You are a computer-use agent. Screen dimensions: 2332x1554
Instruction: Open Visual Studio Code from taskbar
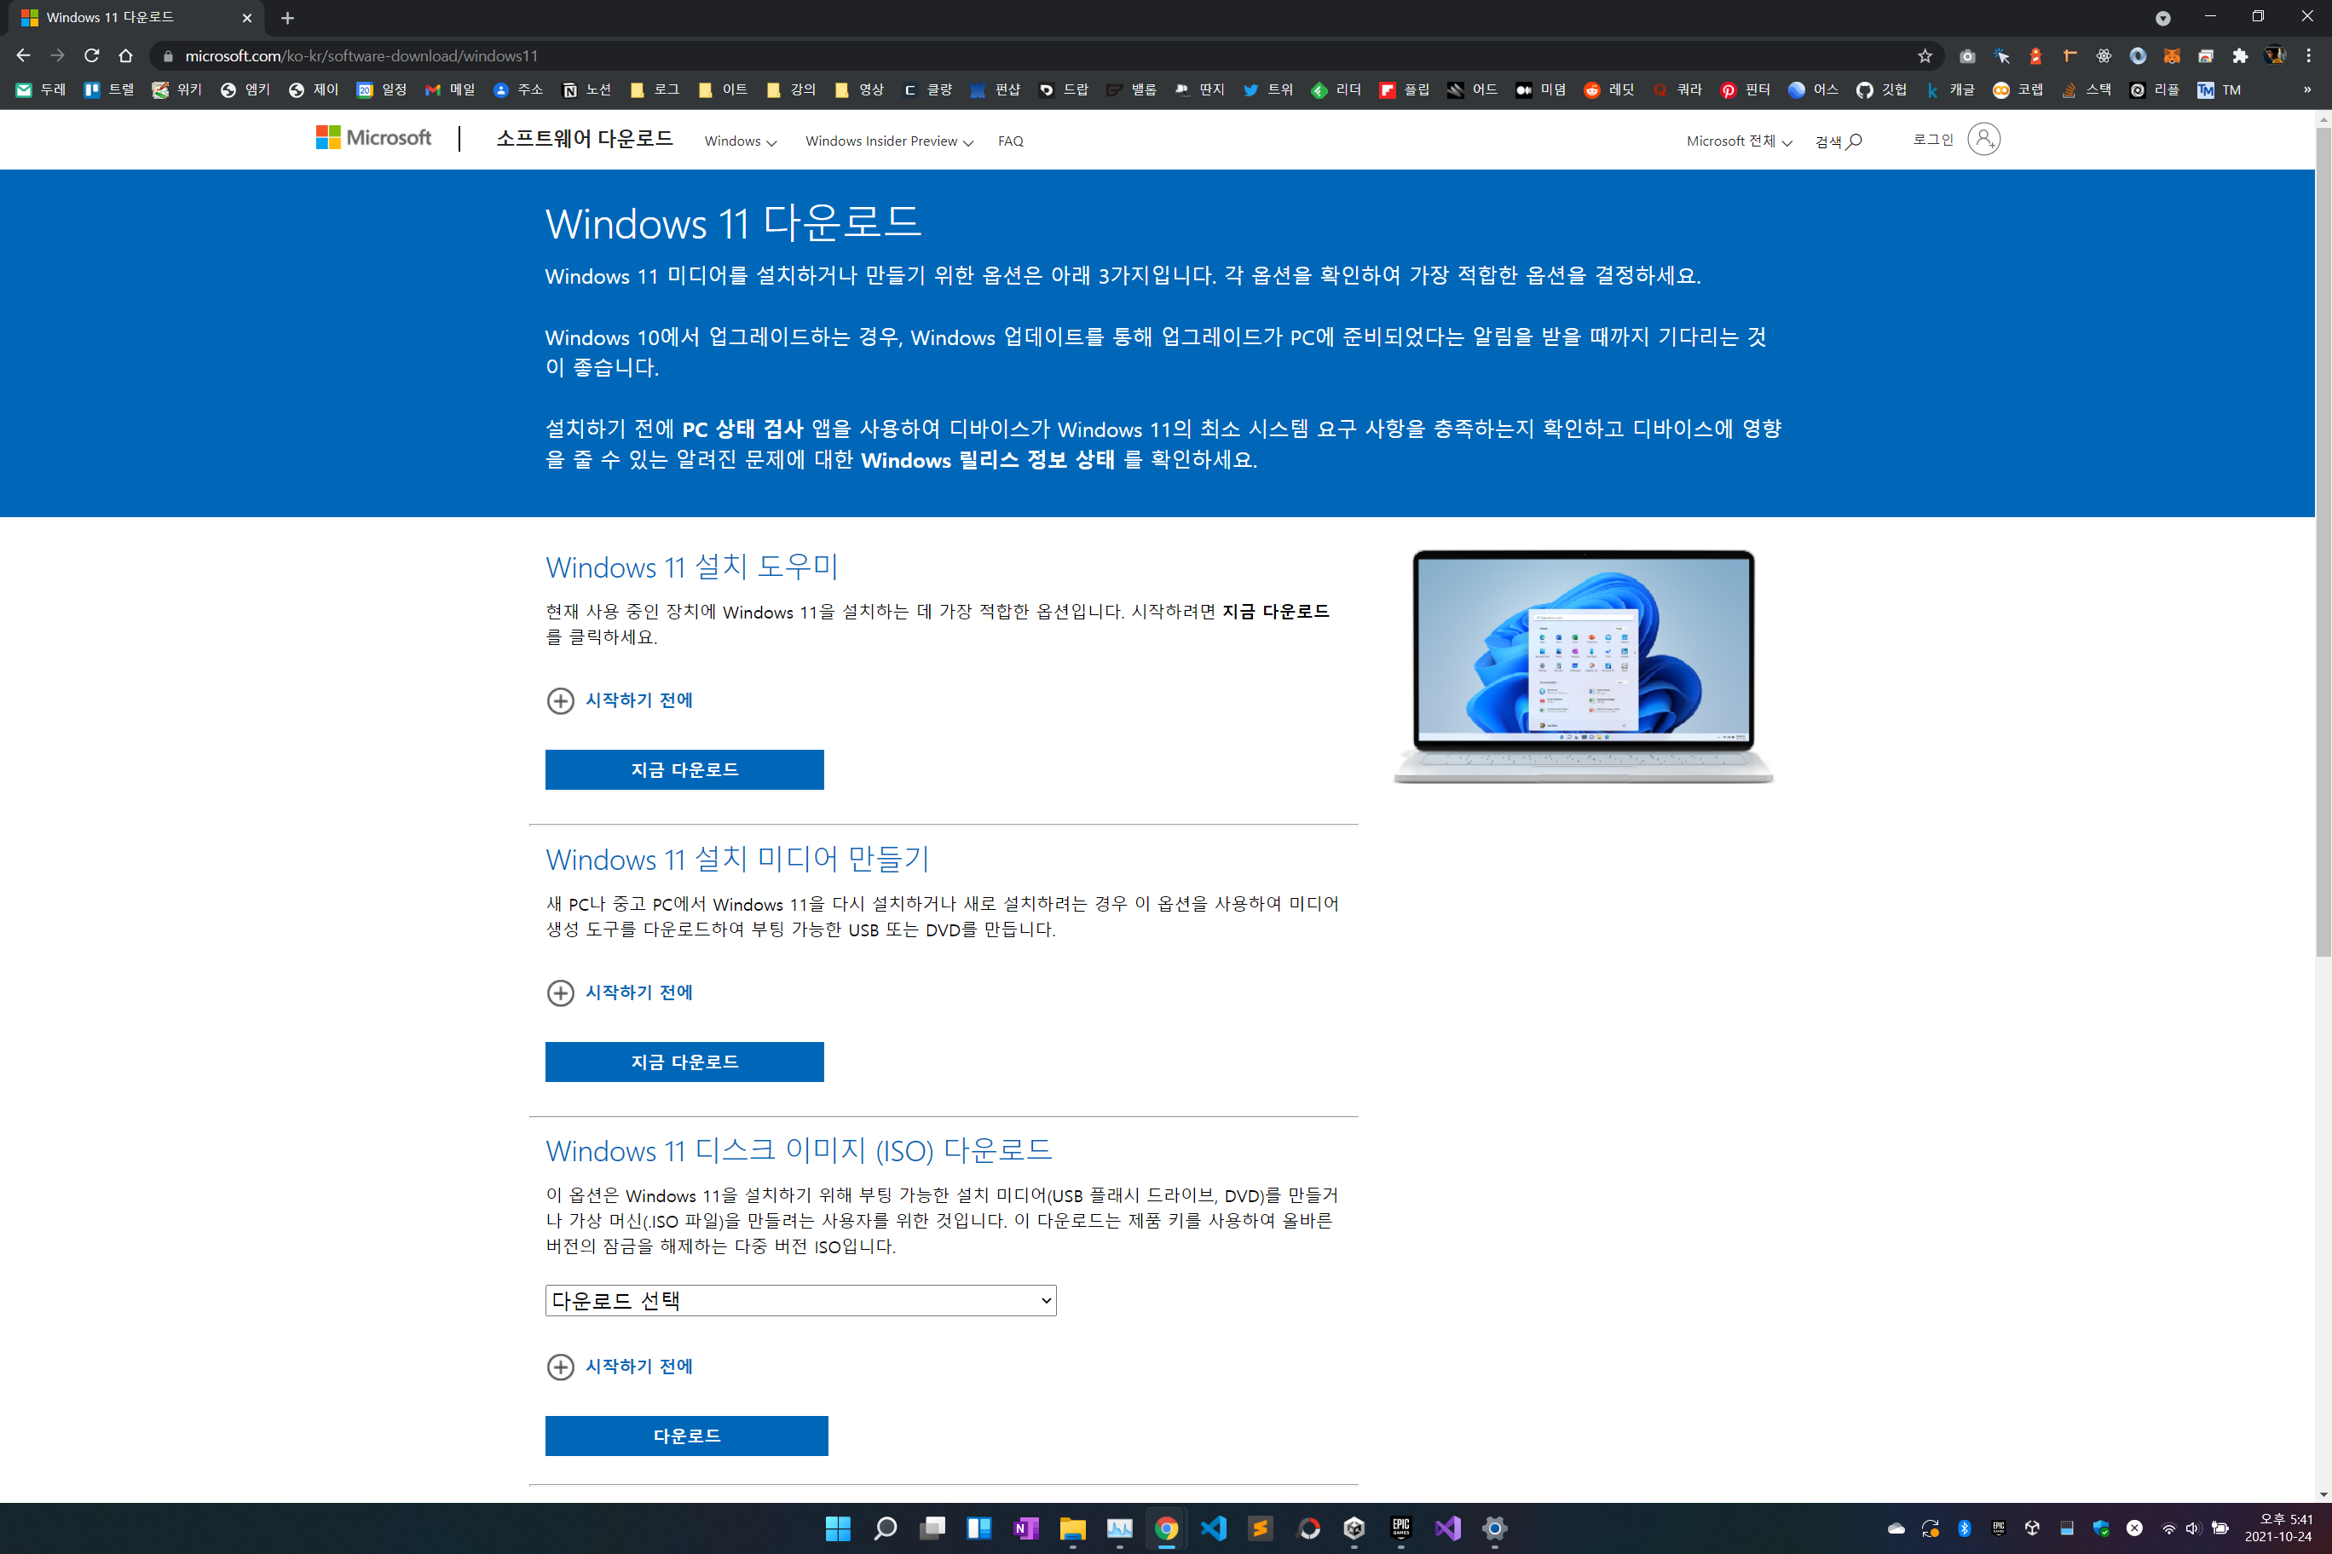[x=1213, y=1528]
